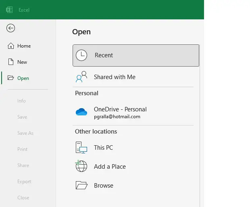Open the Print menu item
250x207 pixels.
(x=22, y=149)
